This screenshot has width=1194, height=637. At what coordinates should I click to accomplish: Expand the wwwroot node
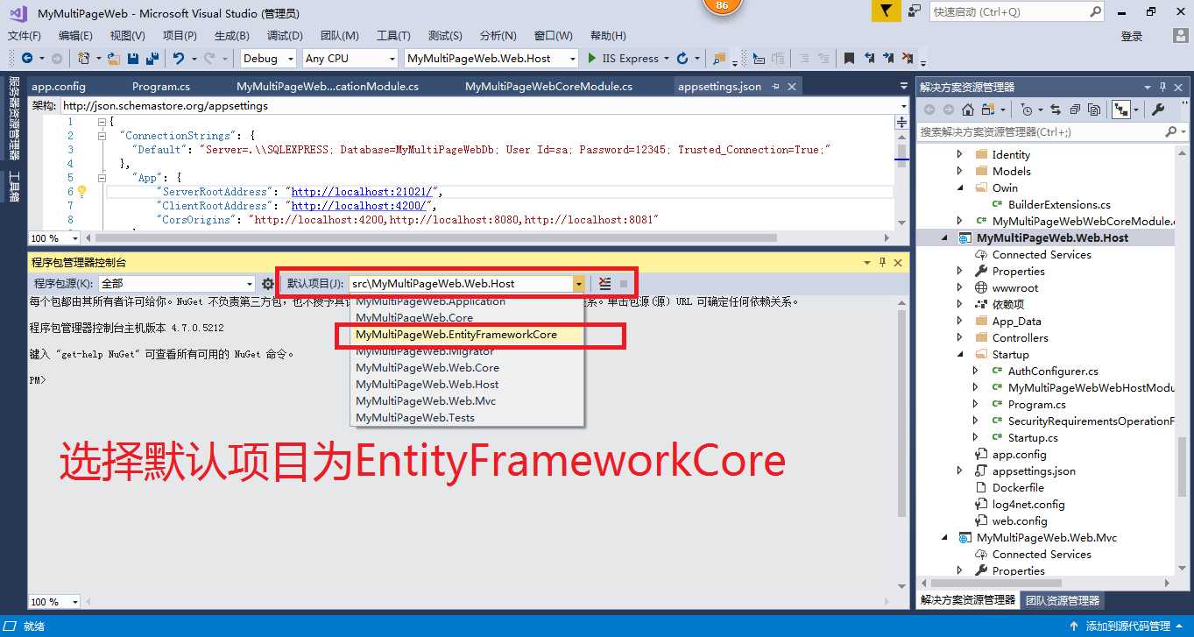961,287
